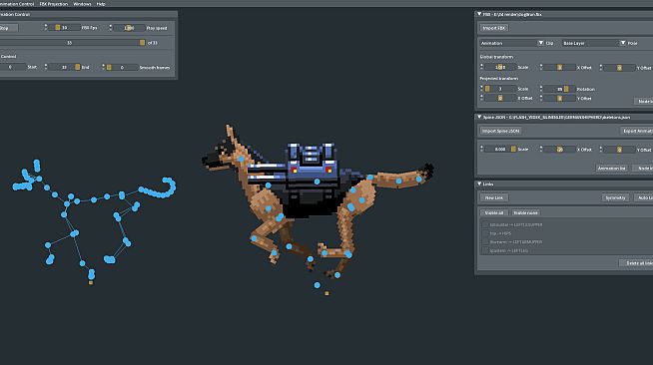
Task: Click the Export Animation button
Action: 637,131
